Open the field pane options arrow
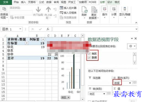 click(132, 39)
